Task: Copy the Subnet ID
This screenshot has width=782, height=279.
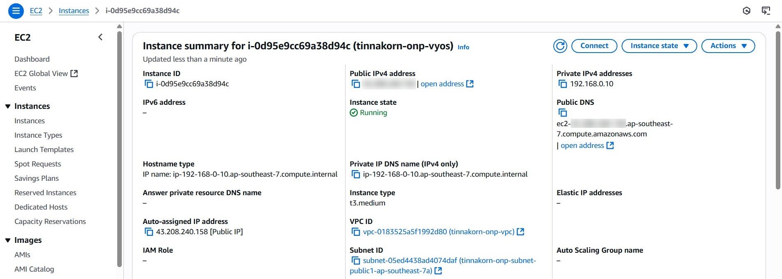Action: [x=355, y=261]
